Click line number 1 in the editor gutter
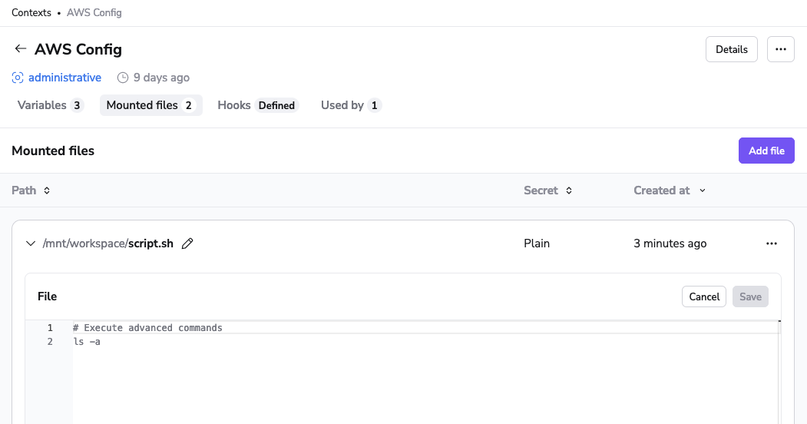Viewport: 807px width, 424px height. tap(50, 328)
